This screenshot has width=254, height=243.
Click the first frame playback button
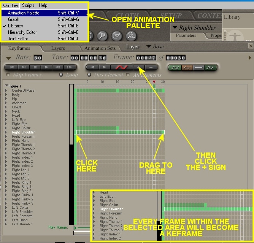(11, 67)
